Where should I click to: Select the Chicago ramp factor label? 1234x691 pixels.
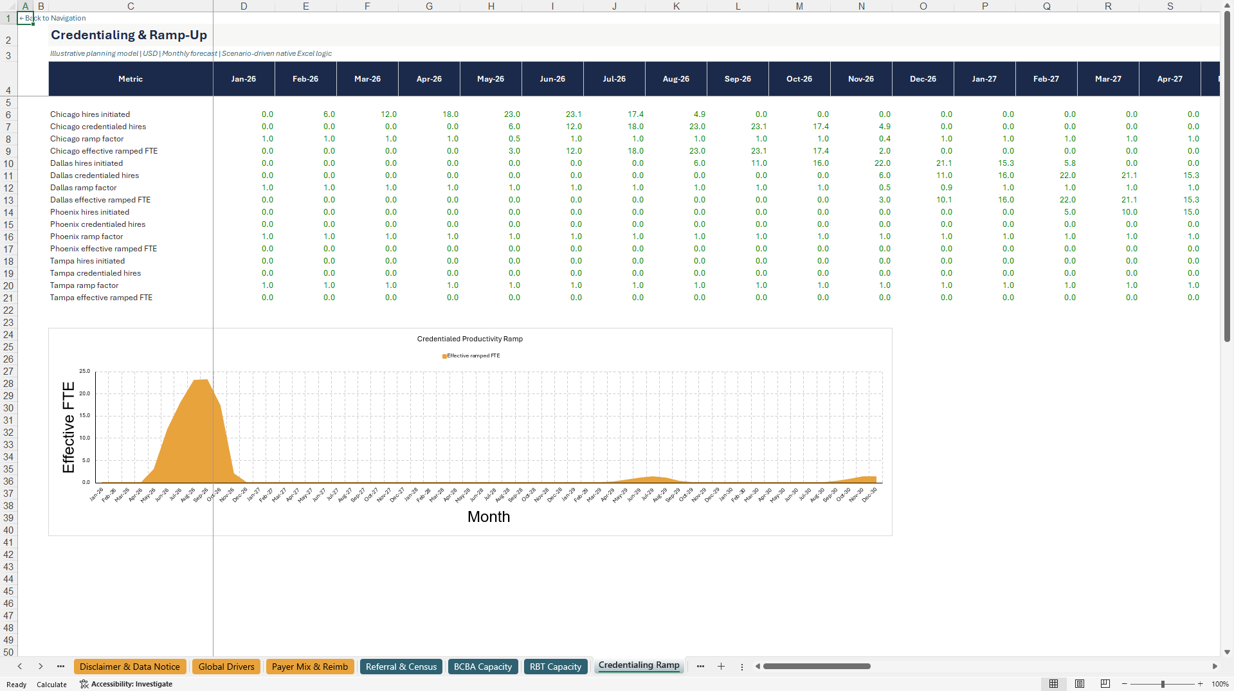(87, 139)
